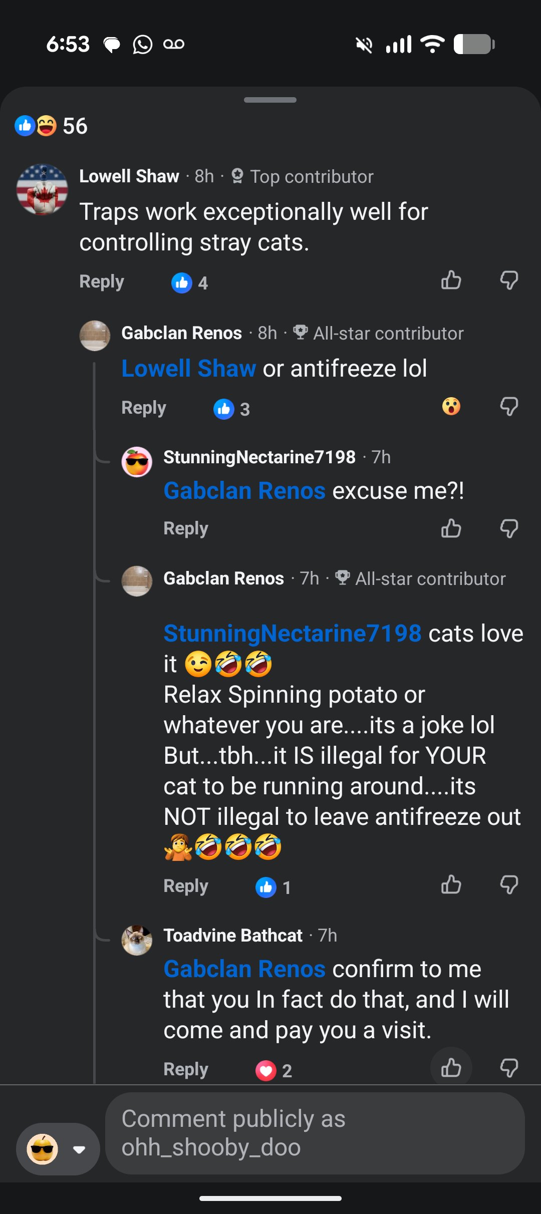Reply to Toadvine Bathcat's comment

click(x=186, y=1069)
